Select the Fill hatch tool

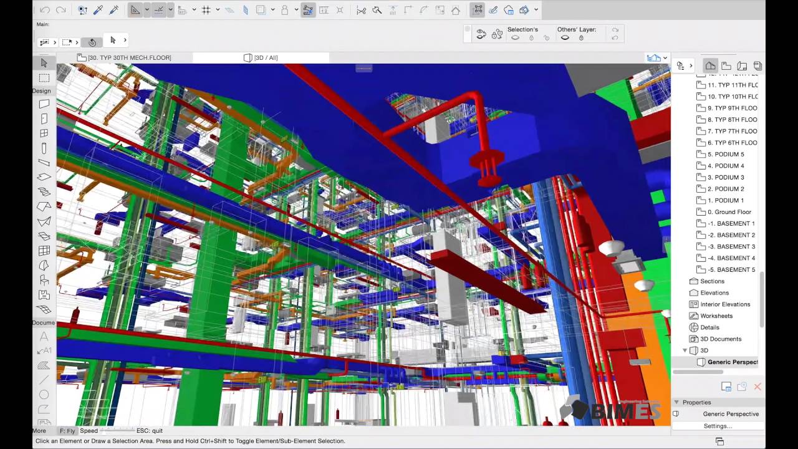coord(44,365)
